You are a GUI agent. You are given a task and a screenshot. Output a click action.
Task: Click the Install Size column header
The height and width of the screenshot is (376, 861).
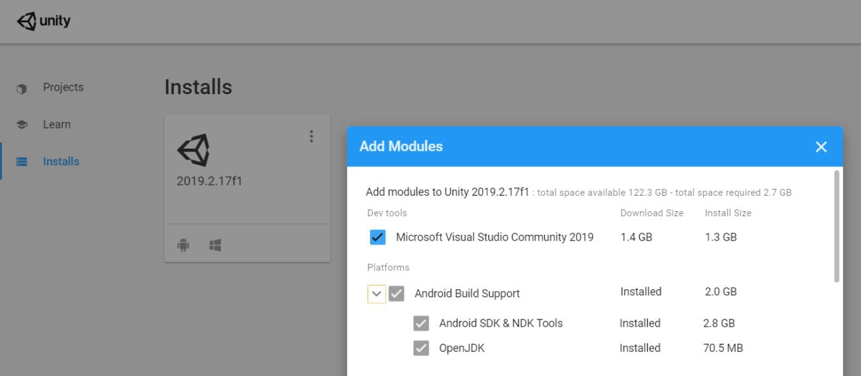point(728,213)
